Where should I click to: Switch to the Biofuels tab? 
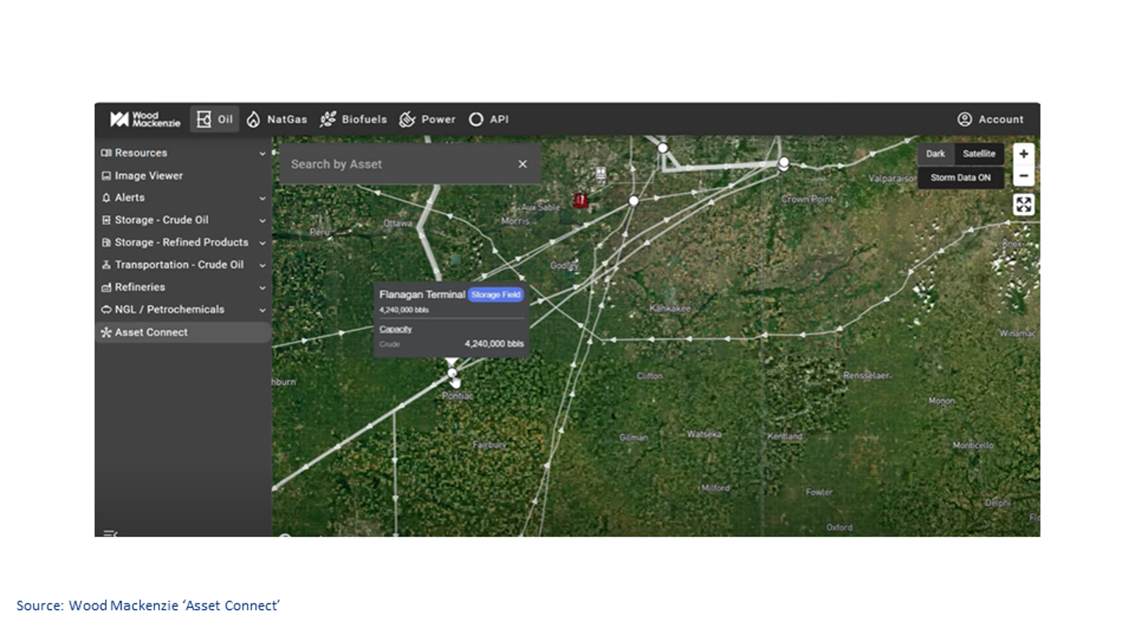(354, 119)
